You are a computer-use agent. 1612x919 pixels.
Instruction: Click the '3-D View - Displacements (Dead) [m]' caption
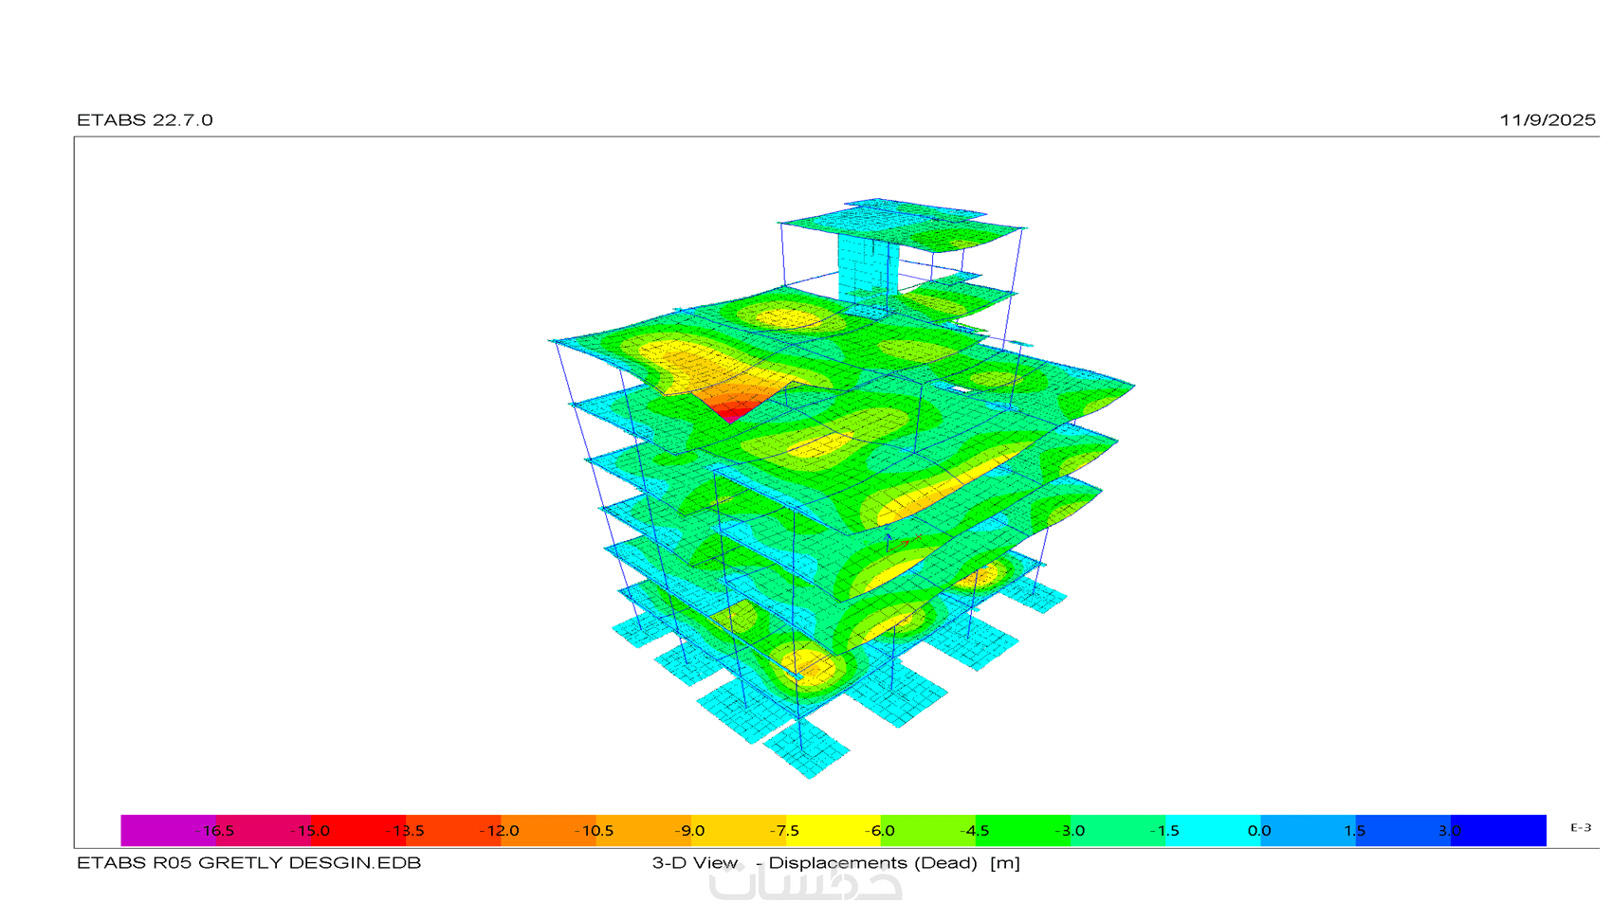coord(835,863)
